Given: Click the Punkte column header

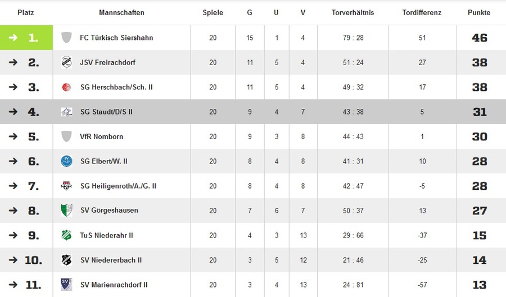Looking at the screenshot, I should [x=479, y=12].
